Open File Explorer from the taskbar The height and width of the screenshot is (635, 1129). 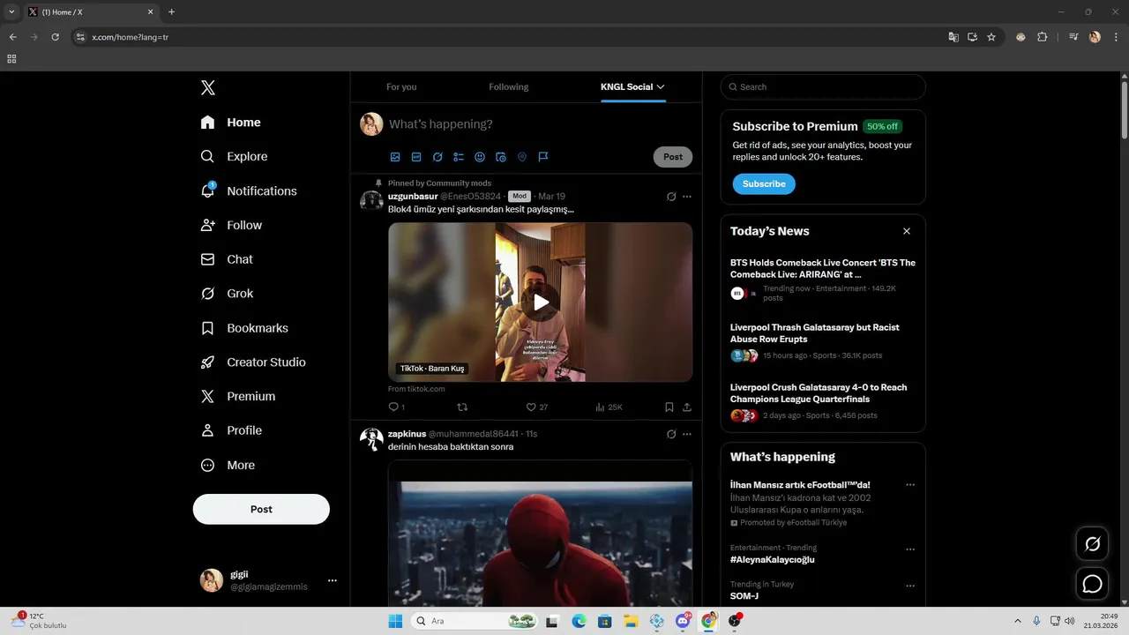click(631, 621)
